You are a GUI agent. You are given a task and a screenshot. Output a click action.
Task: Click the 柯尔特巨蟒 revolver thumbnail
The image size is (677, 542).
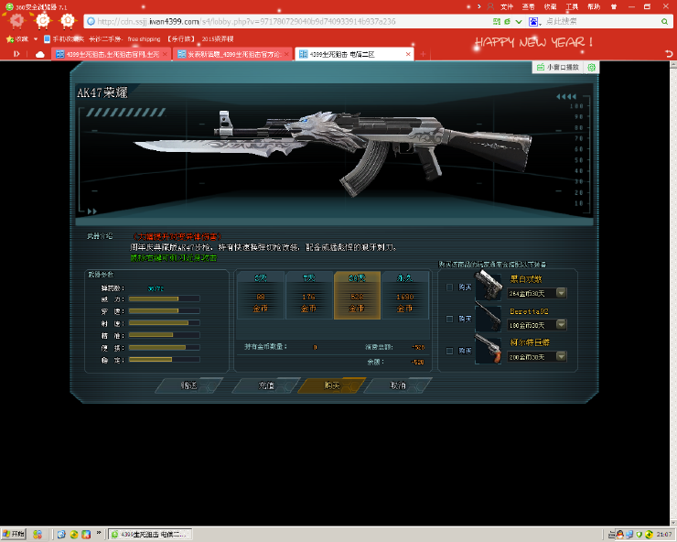(x=488, y=349)
